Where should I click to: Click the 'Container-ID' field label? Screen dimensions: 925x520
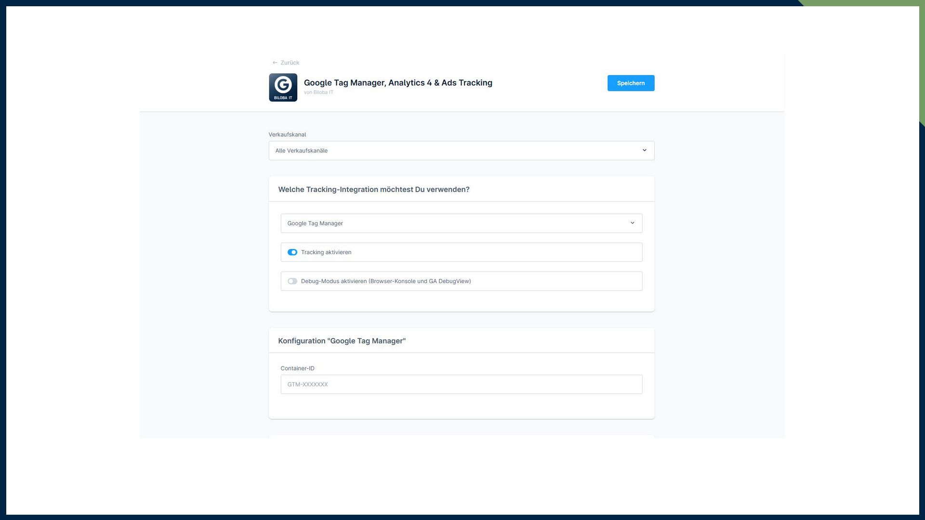tap(297, 368)
